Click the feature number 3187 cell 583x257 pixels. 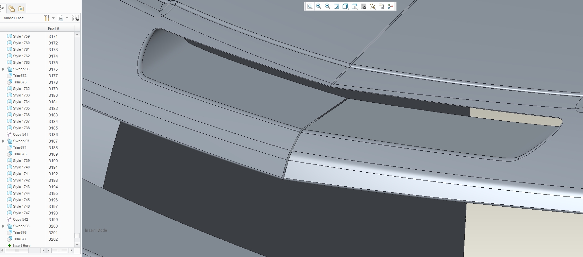[x=53, y=141]
